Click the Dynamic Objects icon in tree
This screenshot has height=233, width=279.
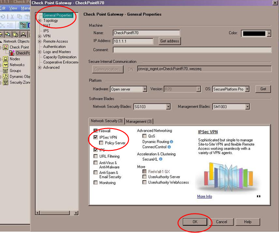coord(6,77)
